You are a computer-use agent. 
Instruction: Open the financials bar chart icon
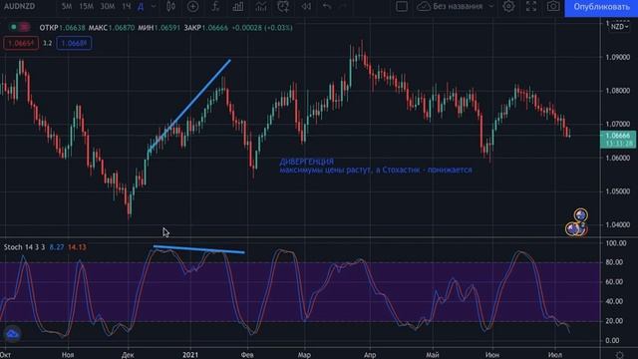pyautogui.click(x=238, y=6)
